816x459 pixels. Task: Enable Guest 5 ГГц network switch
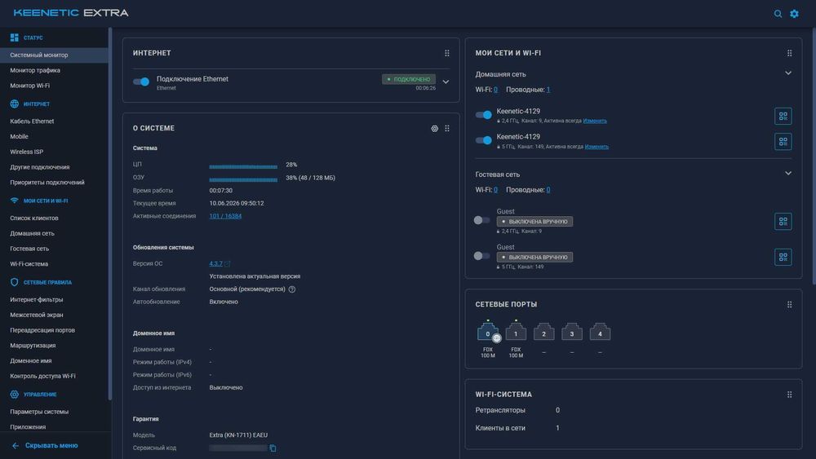[482, 256]
